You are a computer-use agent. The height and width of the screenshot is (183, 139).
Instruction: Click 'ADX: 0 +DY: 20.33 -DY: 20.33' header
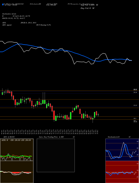click(x=16, y=140)
